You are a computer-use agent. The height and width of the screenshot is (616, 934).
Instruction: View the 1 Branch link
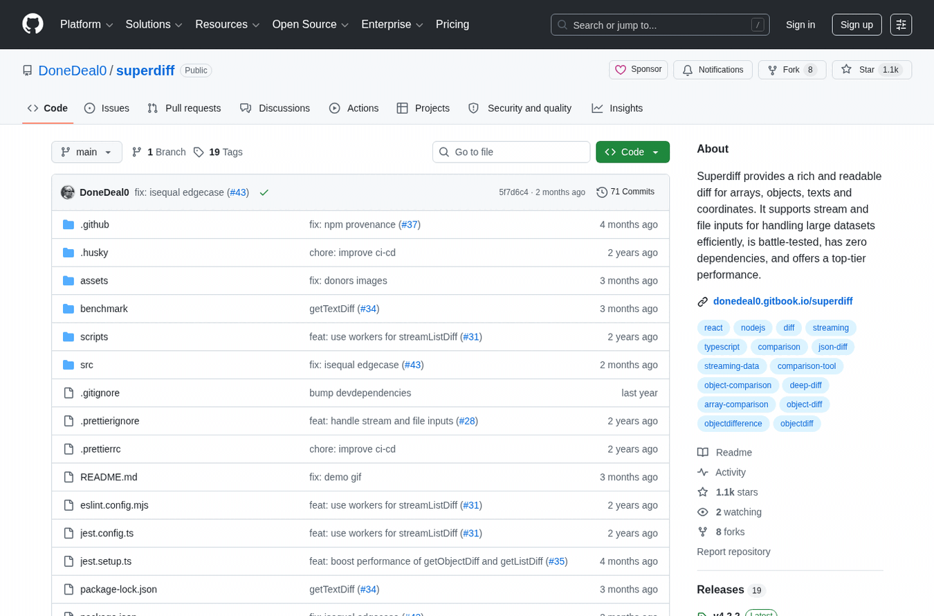tap(158, 152)
